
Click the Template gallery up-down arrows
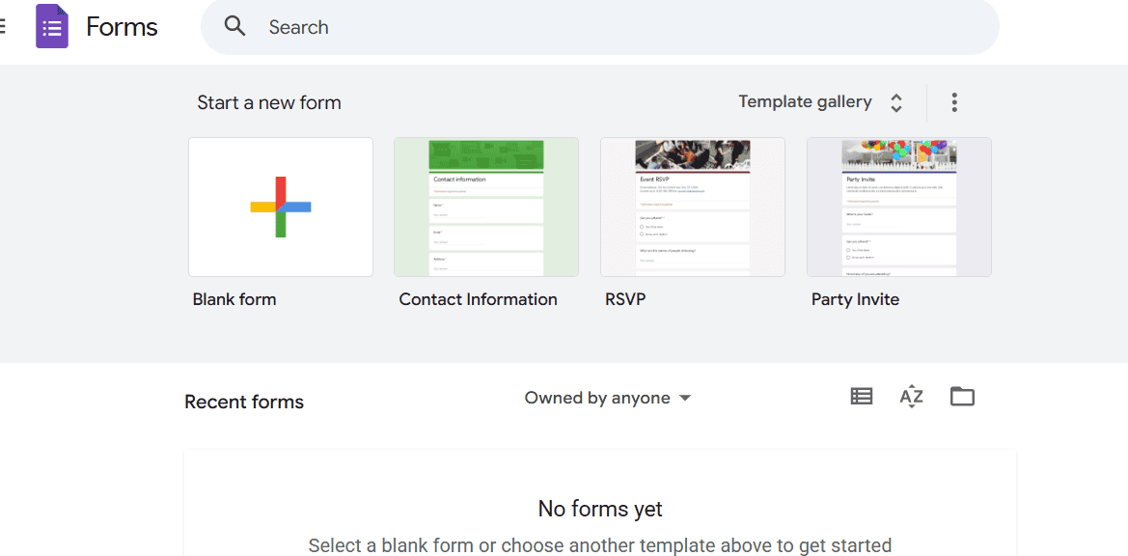(x=896, y=103)
